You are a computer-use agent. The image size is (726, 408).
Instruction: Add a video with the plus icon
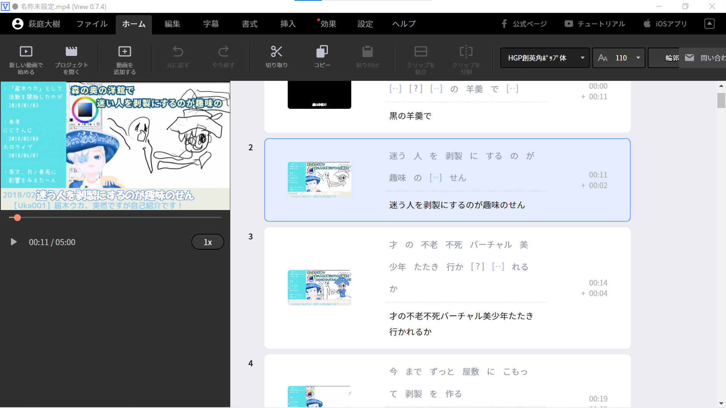tap(125, 60)
